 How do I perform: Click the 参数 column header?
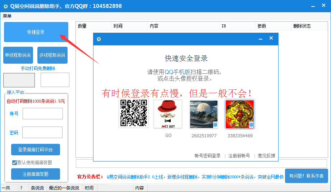coord(273,26)
